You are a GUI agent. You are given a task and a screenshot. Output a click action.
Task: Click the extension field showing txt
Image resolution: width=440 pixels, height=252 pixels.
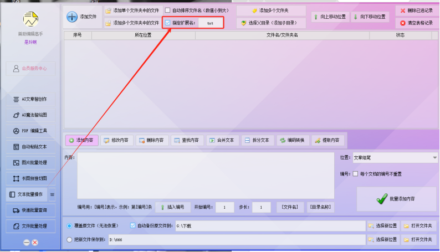[x=210, y=23]
